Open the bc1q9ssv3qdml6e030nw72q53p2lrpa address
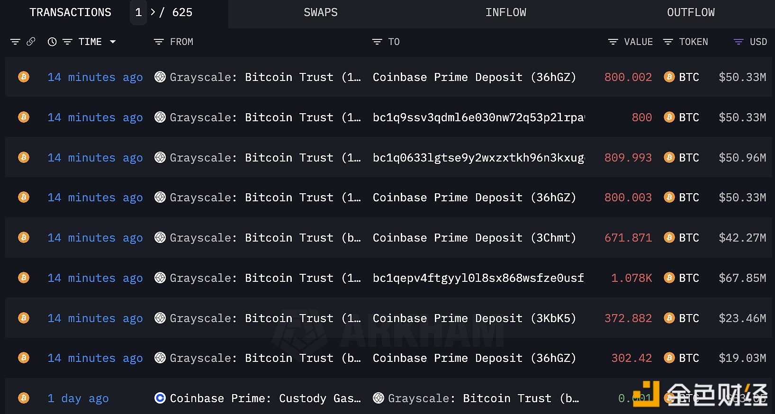 478,117
